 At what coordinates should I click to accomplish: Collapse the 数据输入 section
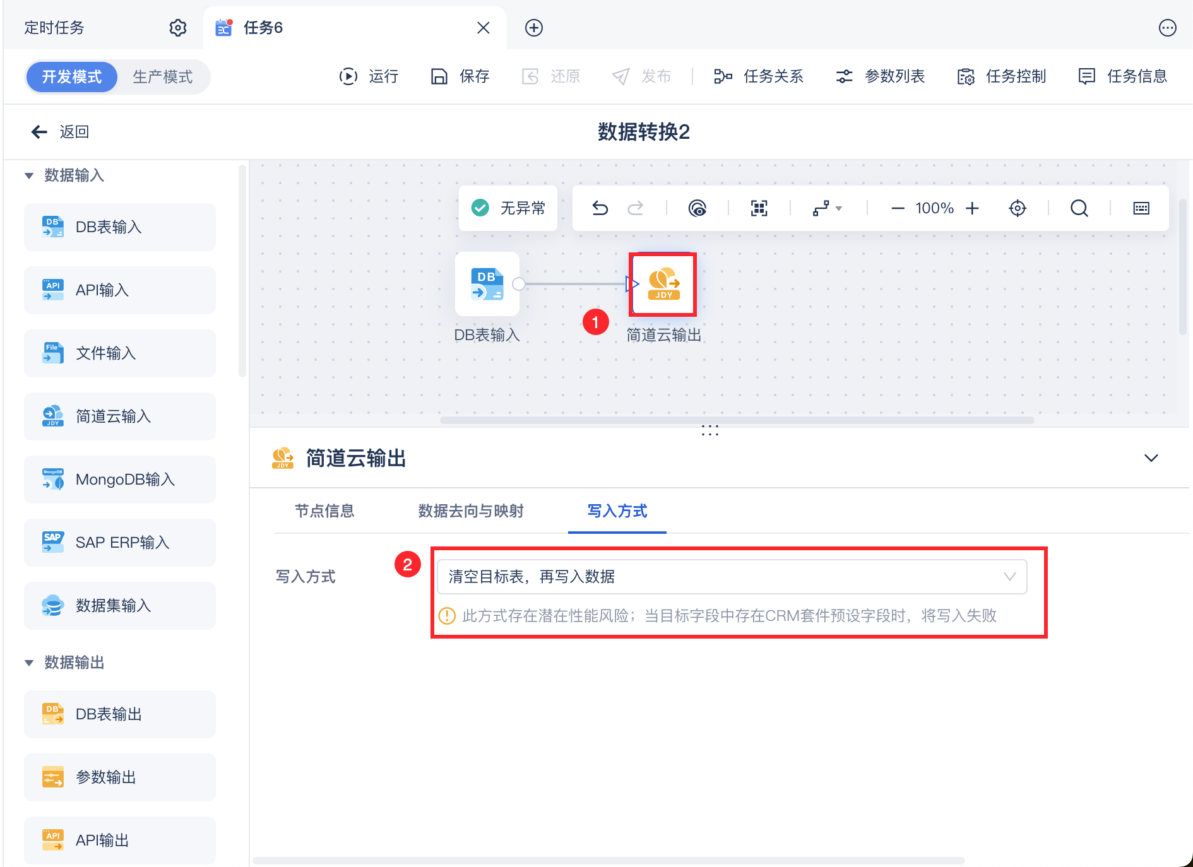click(x=29, y=175)
